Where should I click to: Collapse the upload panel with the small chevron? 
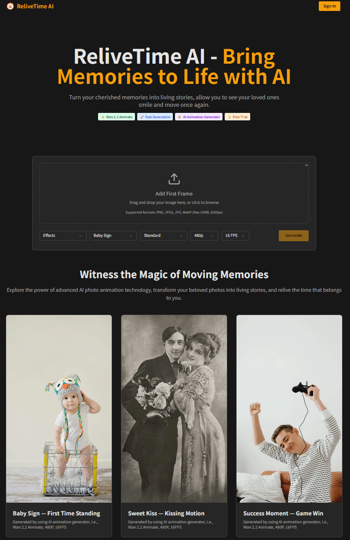[x=306, y=166]
